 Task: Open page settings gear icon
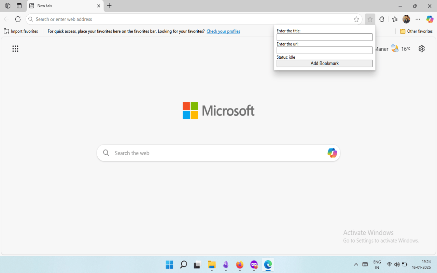click(x=422, y=49)
